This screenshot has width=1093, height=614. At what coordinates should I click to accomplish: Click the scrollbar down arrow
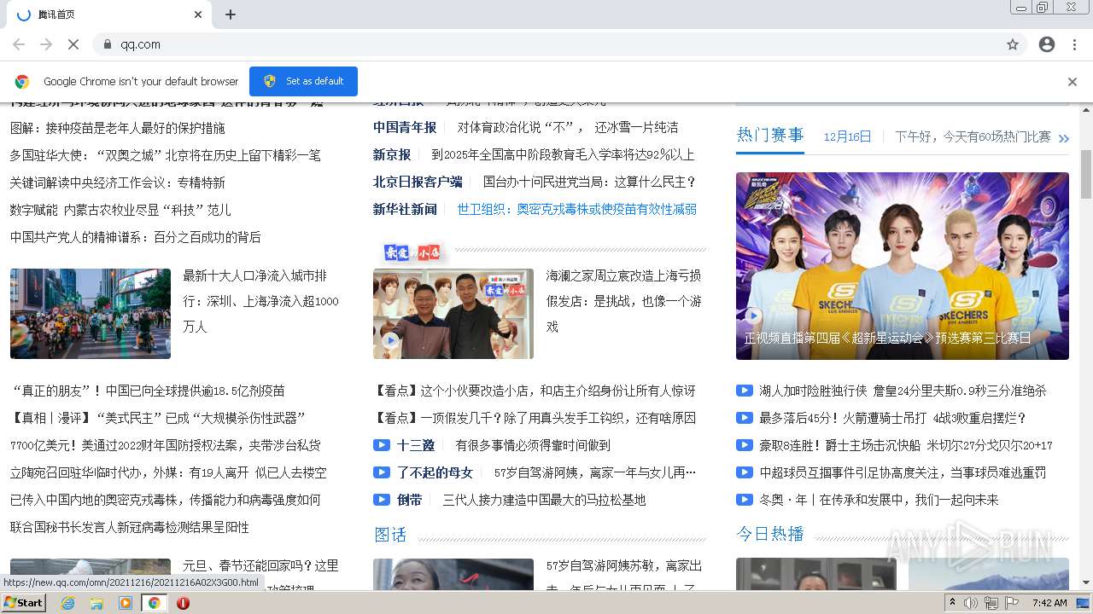1086,582
